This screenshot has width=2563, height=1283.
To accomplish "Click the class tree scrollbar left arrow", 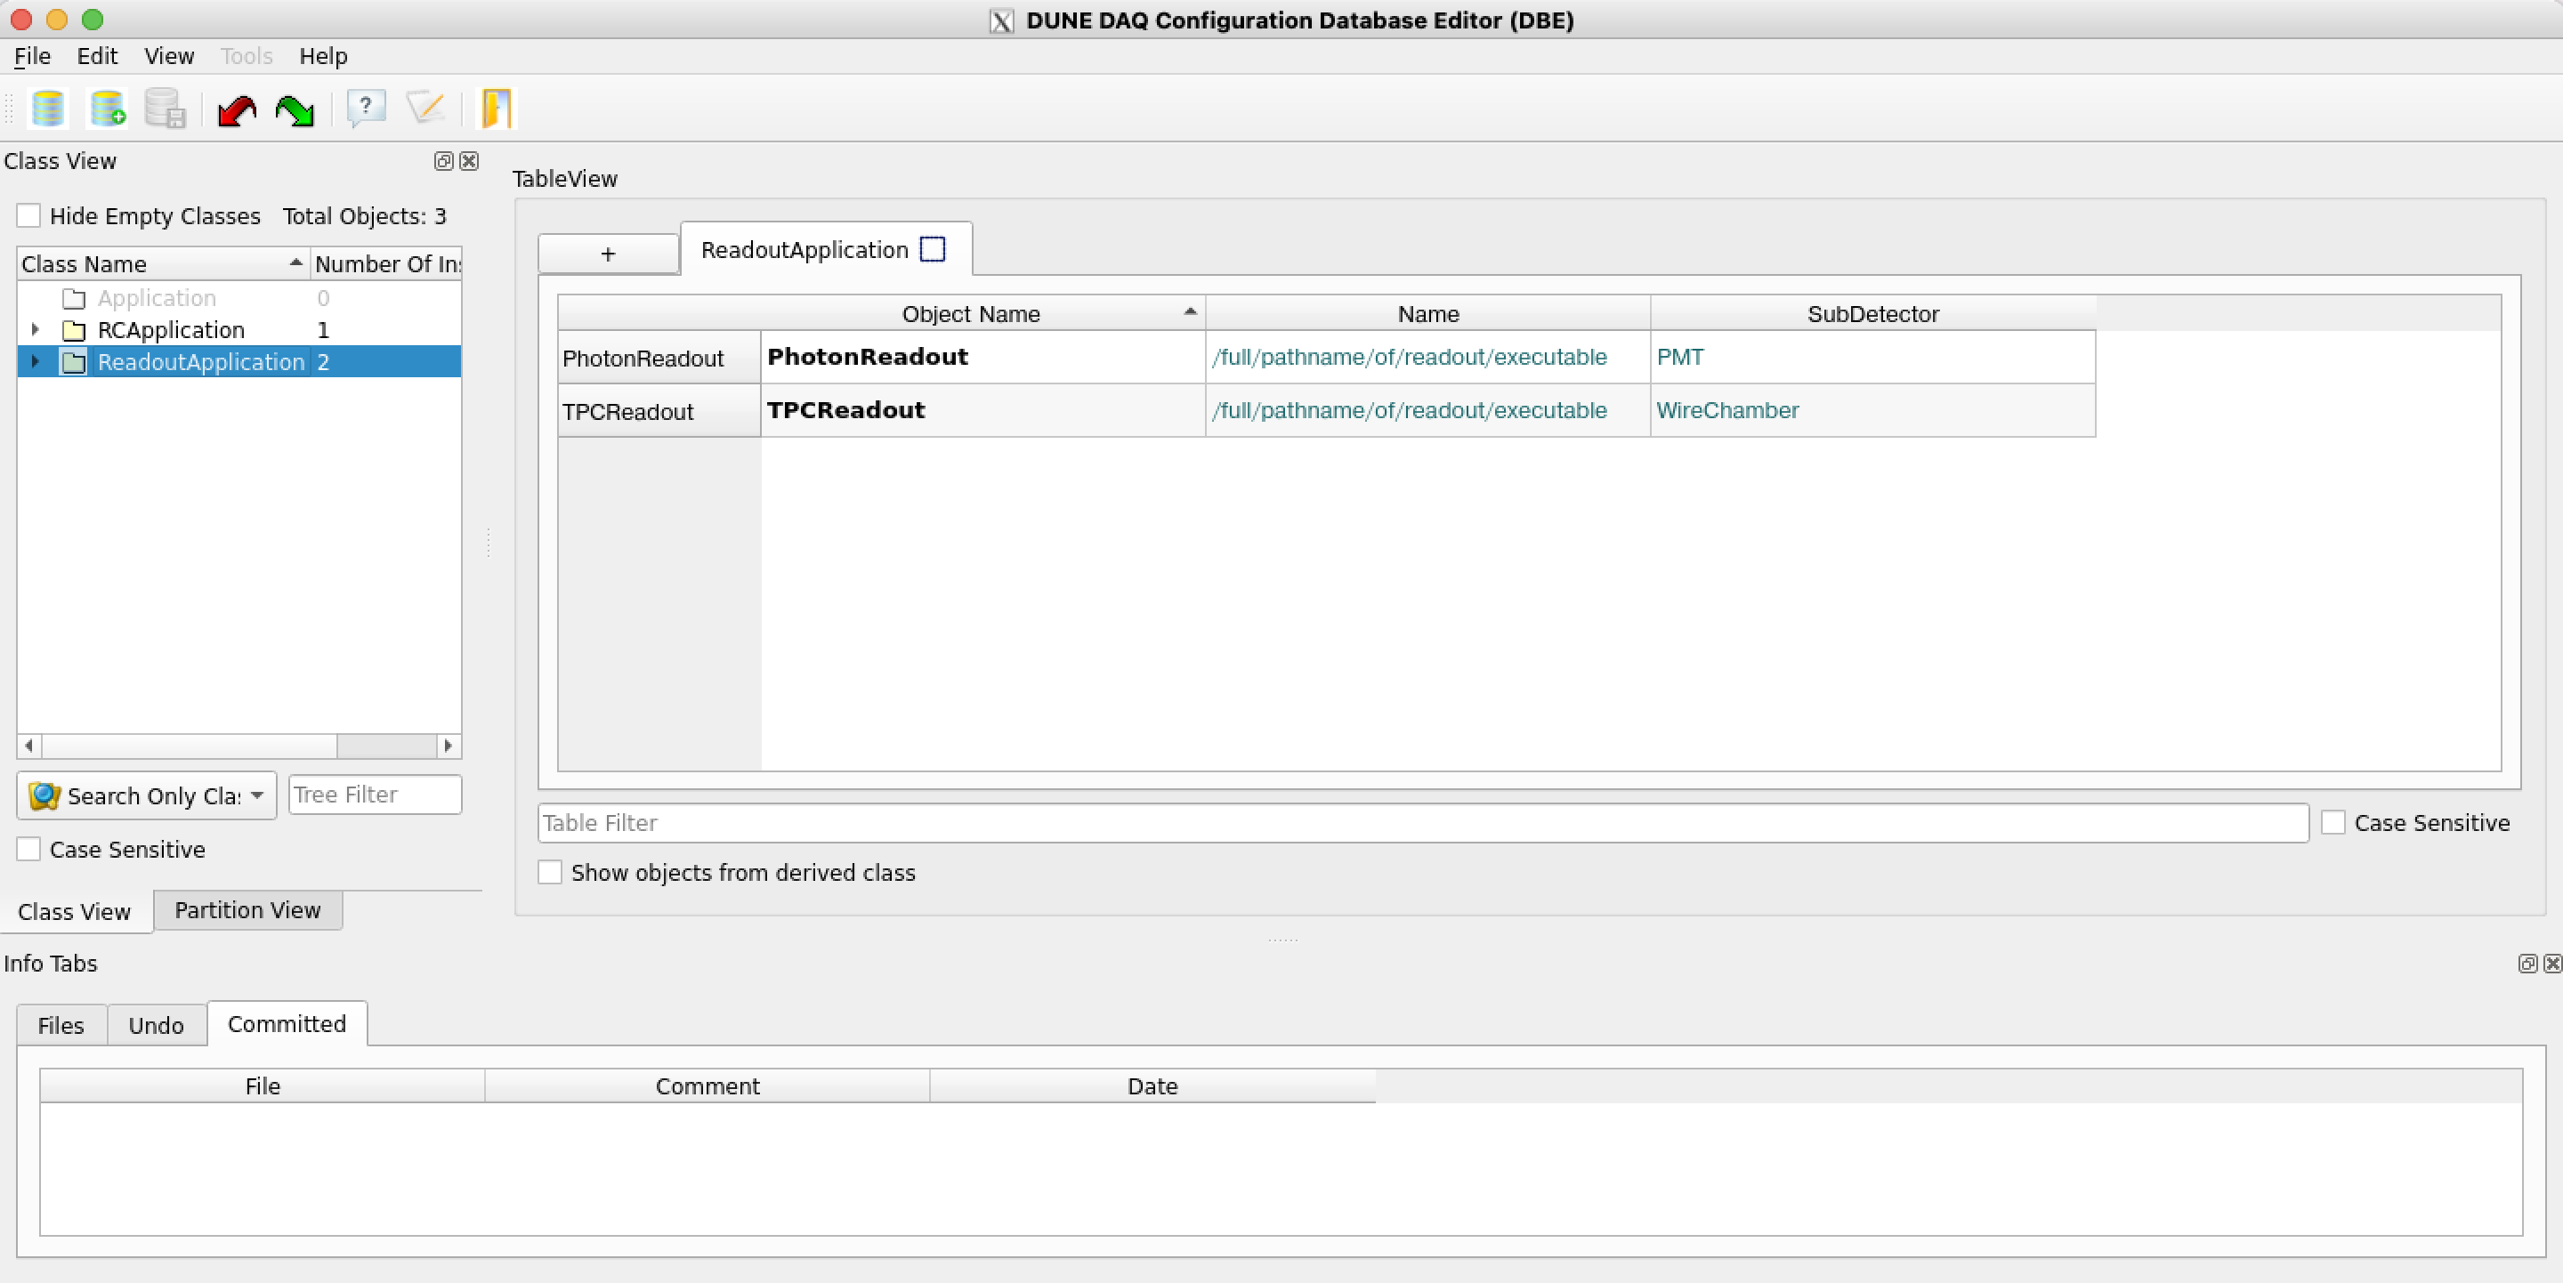I will coord(28,745).
